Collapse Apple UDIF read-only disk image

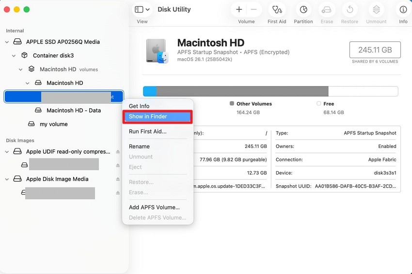click(x=7, y=152)
